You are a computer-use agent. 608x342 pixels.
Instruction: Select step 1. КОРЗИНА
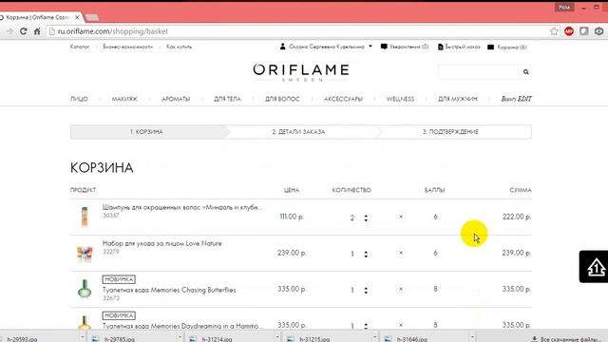tap(146, 132)
